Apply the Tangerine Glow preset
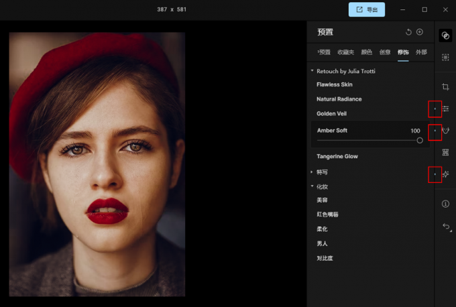The image size is (456, 307). coord(337,156)
